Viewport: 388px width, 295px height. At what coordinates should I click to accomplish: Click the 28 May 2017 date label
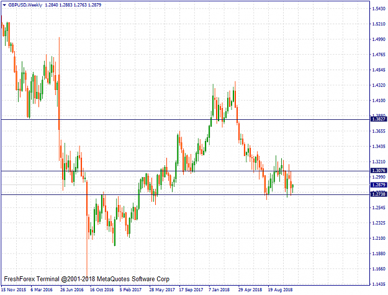click(162, 289)
